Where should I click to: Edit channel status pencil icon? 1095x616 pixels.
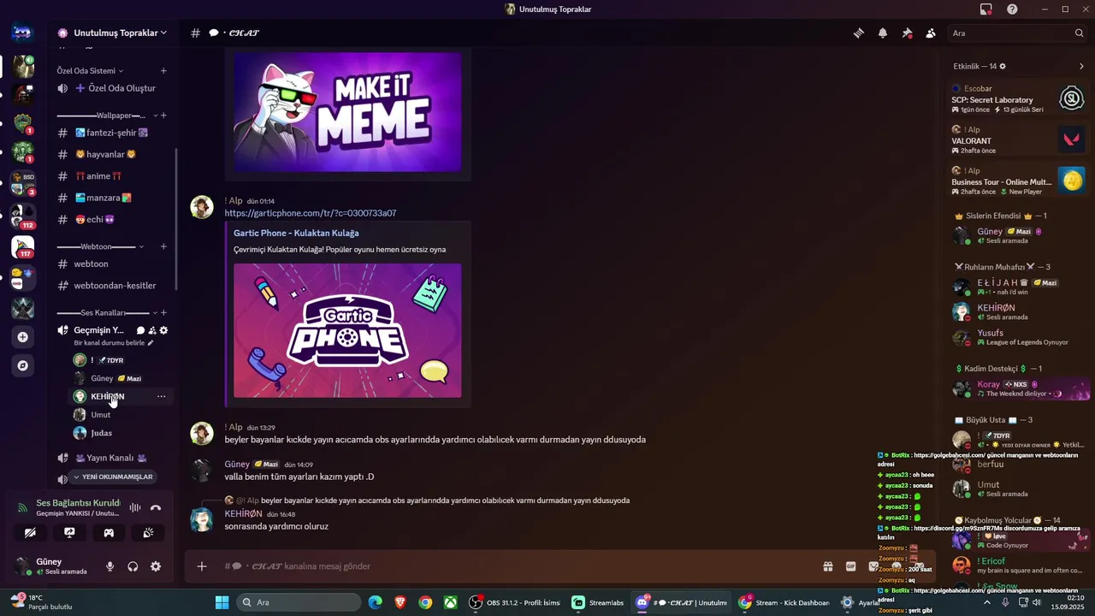(x=151, y=343)
